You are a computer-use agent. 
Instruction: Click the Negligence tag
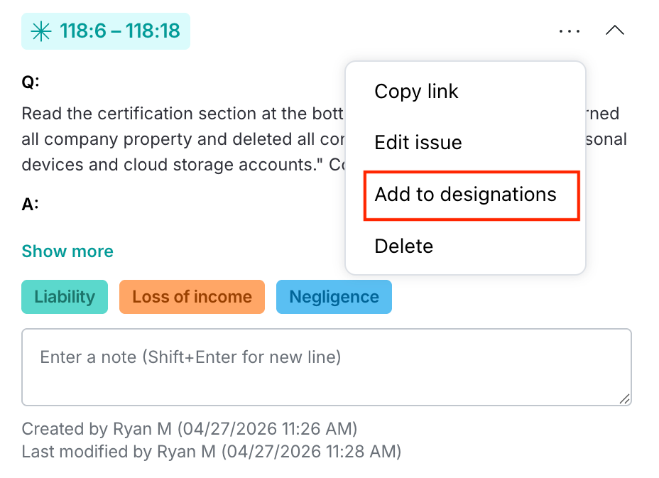[334, 297]
